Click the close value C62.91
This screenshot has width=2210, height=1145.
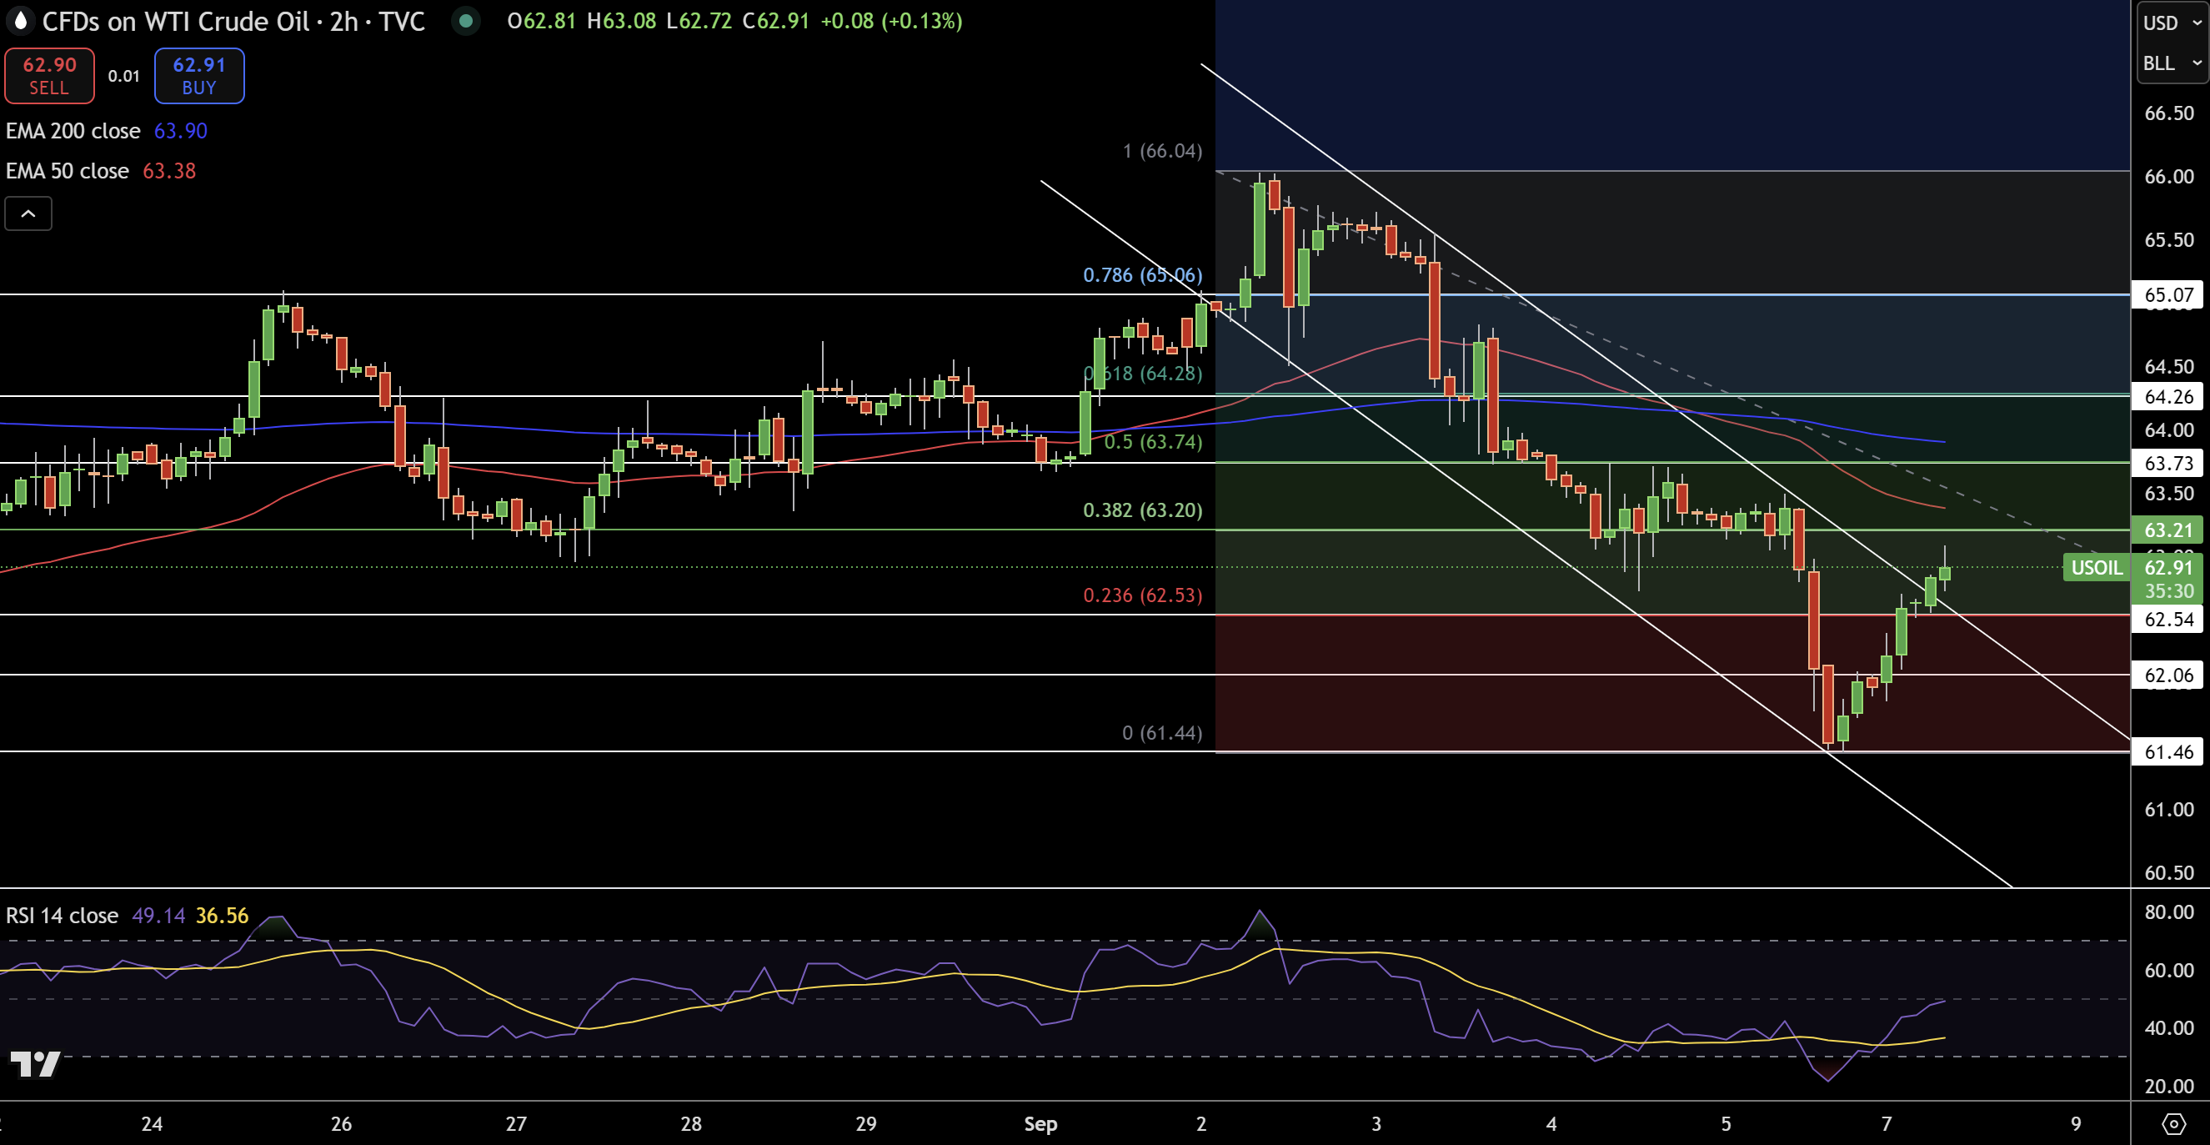[x=776, y=21]
